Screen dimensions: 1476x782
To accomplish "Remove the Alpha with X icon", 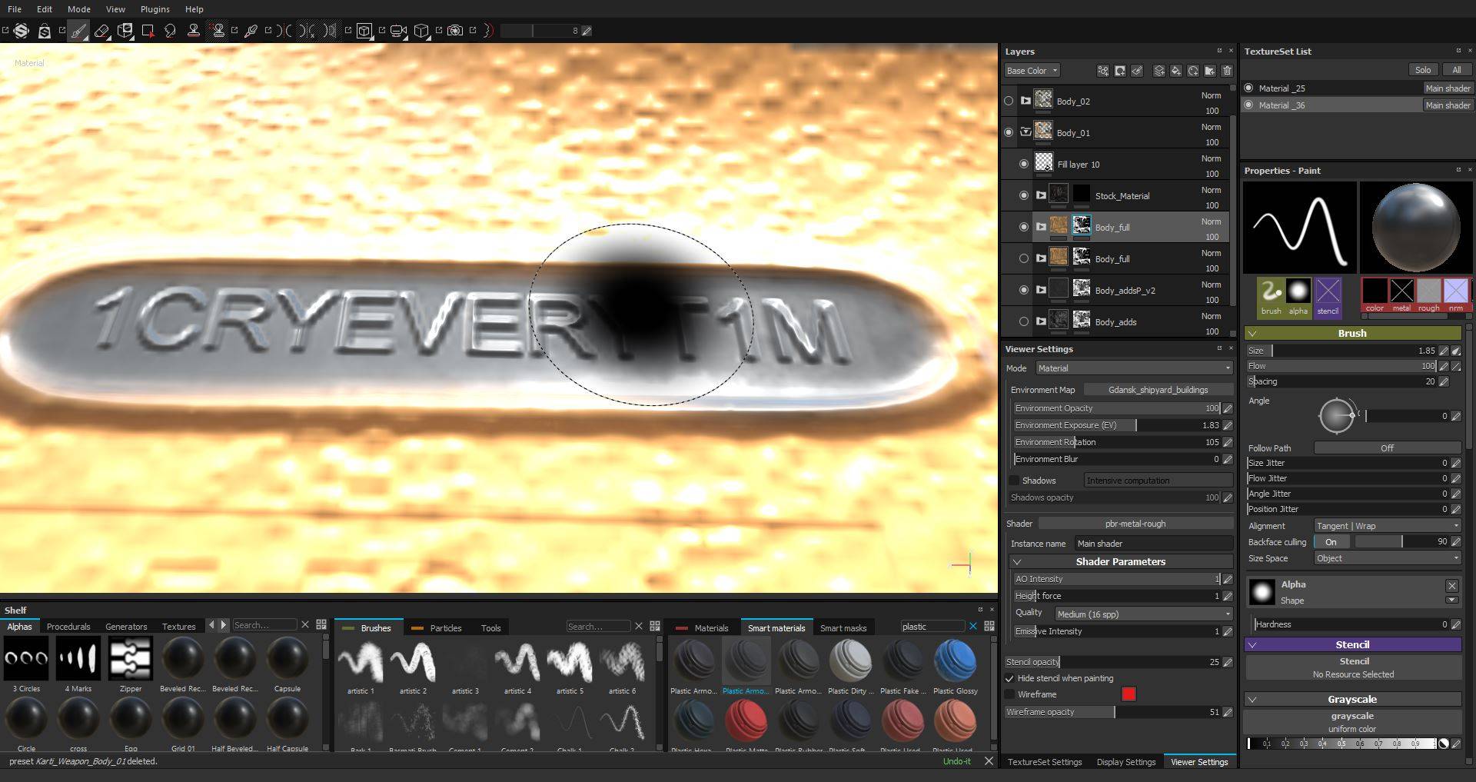I will (1451, 586).
